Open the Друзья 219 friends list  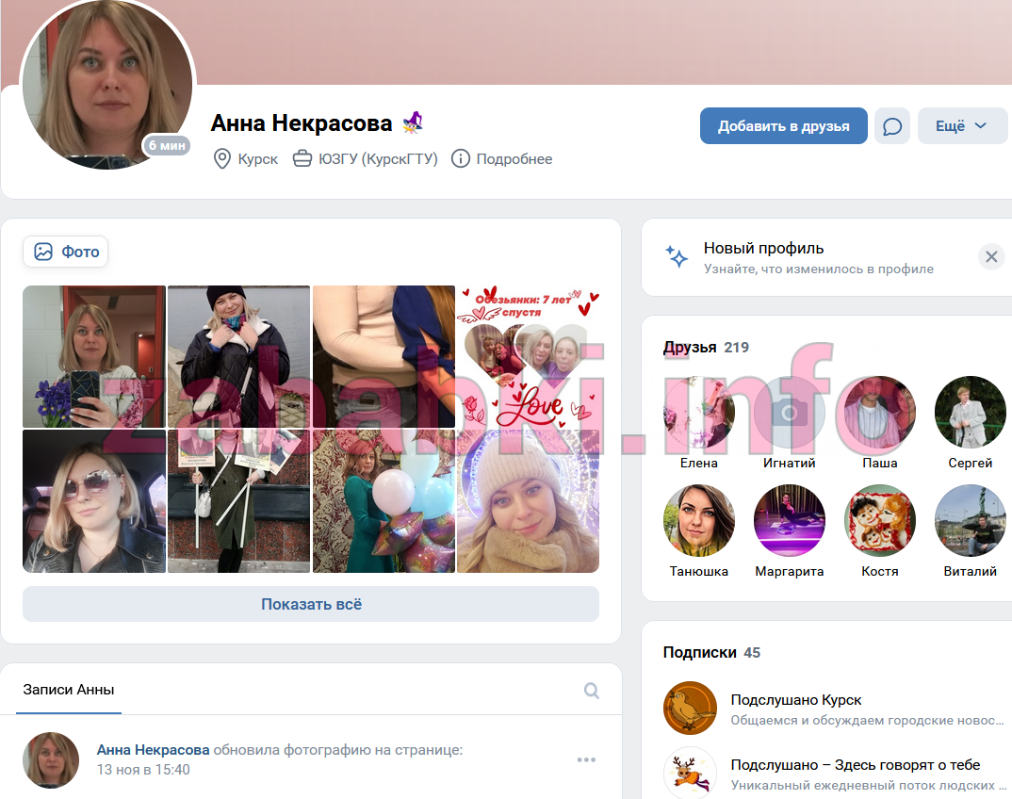coord(706,348)
